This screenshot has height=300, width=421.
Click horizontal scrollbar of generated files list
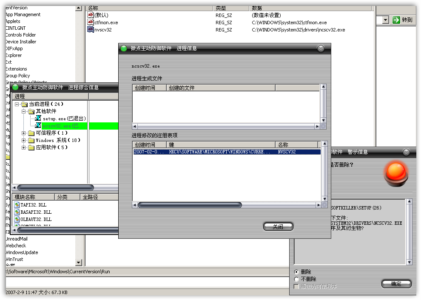227,126
